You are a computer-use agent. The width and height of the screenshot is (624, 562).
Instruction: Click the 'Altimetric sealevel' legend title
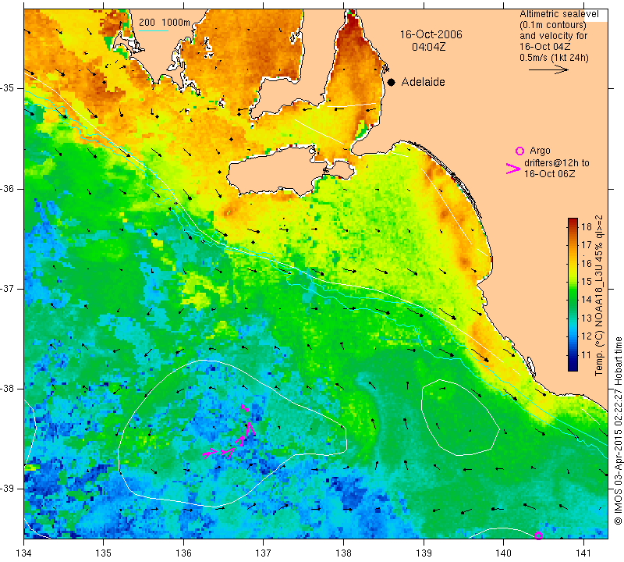click(x=558, y=14)
